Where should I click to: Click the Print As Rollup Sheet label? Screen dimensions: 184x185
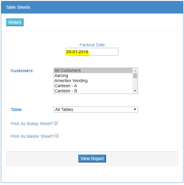pyautogui.click(x=32, y=124)
